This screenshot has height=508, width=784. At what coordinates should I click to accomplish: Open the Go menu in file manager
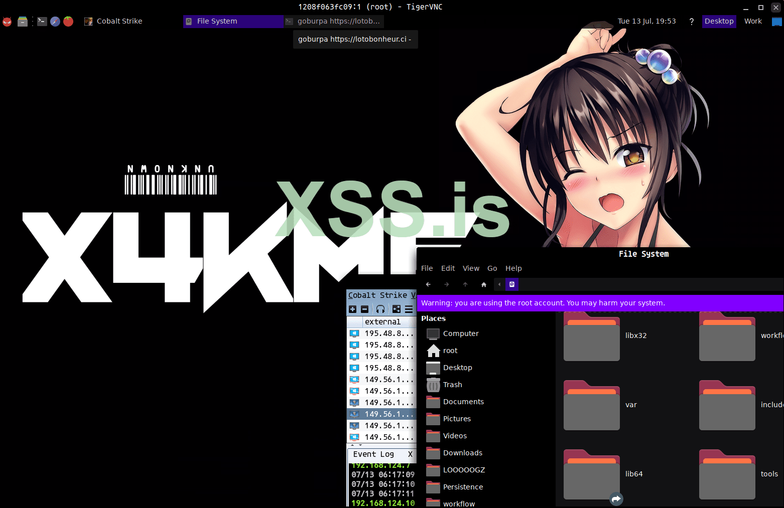[x=492, y=268]
